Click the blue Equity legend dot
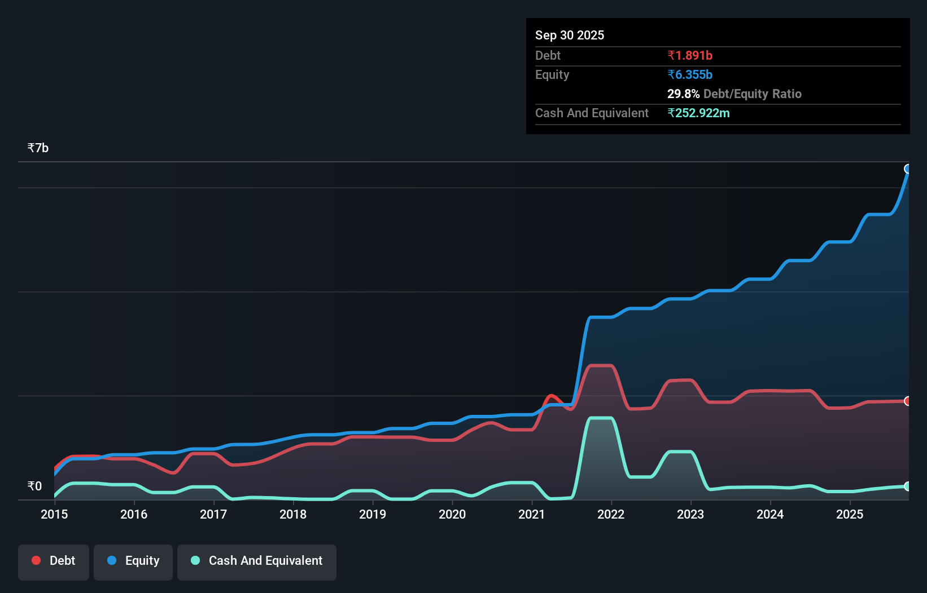The height and width of the screenshot is (593, 927). tap(111, 560)
